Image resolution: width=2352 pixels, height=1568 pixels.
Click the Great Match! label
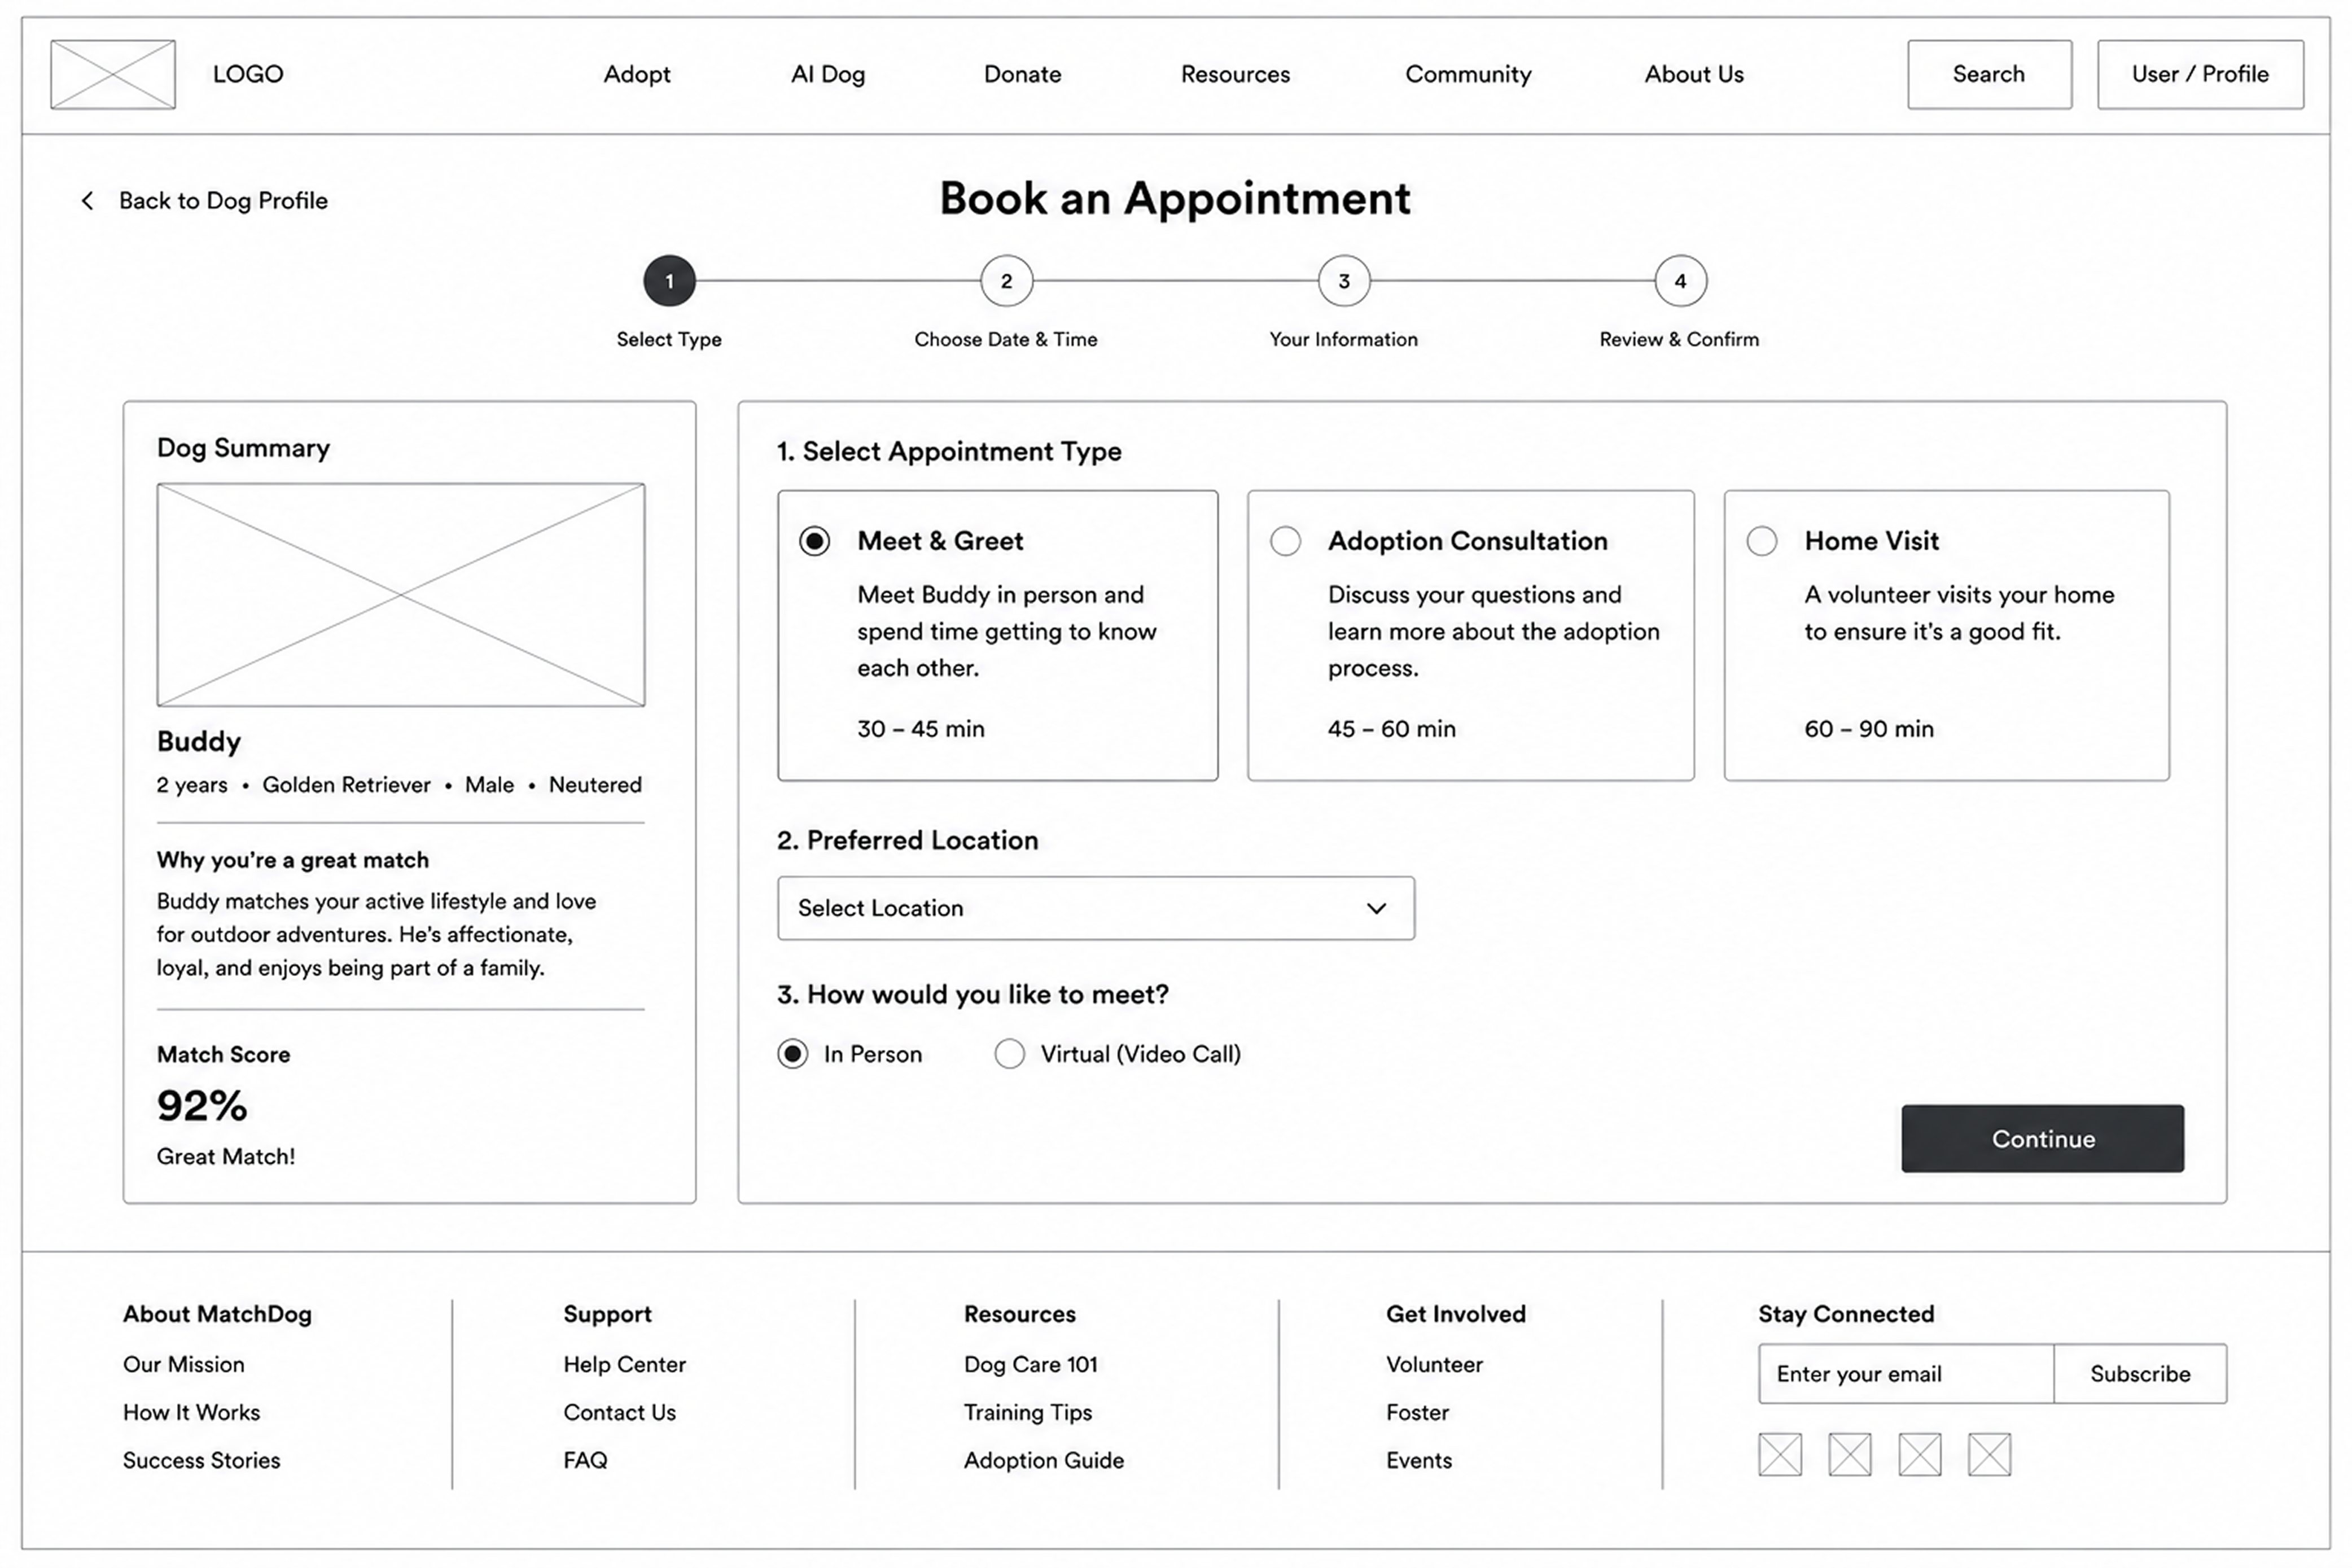click(x=226, y=1157)
